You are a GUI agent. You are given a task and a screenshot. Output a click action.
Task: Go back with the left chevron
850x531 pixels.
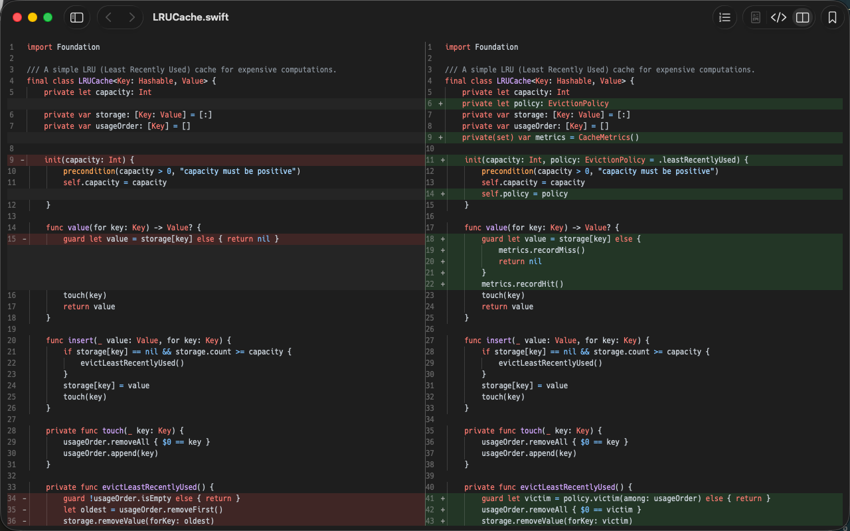(x=109, y=17)
